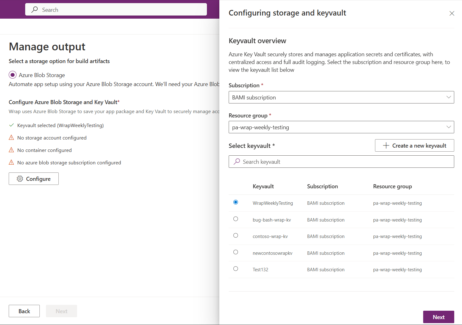462x325 pixels.
Task: Select the bug-bash-wrap-kv keyvault radio button
Action: [x=236, y=219]
